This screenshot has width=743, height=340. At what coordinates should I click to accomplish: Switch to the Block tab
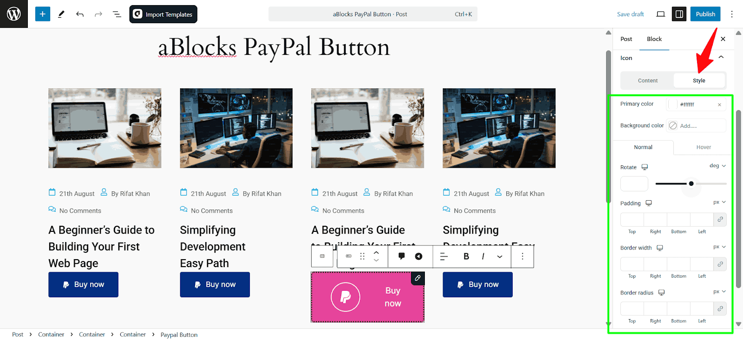click(x=654, y=39)
